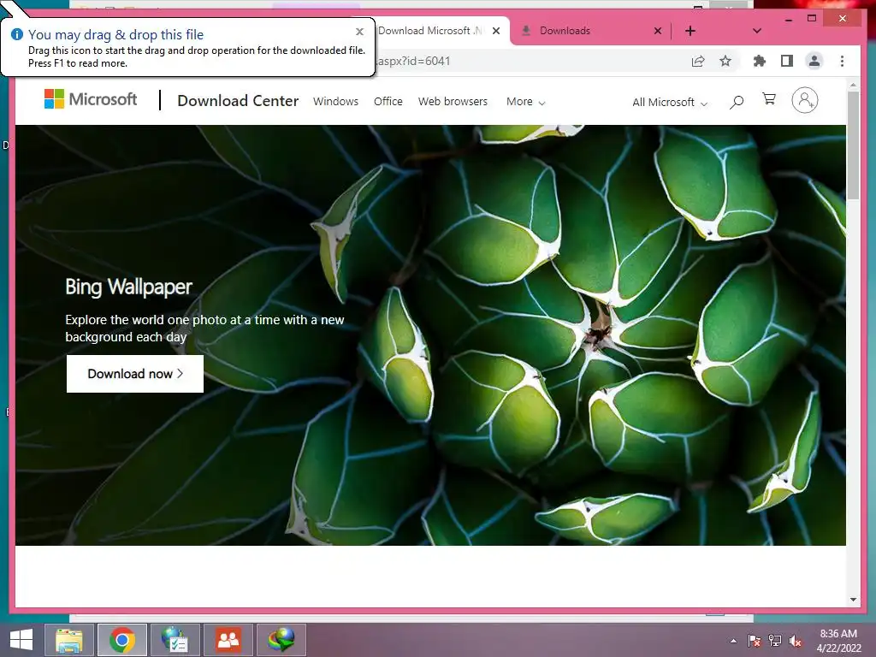Go to the Microsoft logo homepage
Image resolution: width=876 pixels, height=657 pixels.
point(91,99)
